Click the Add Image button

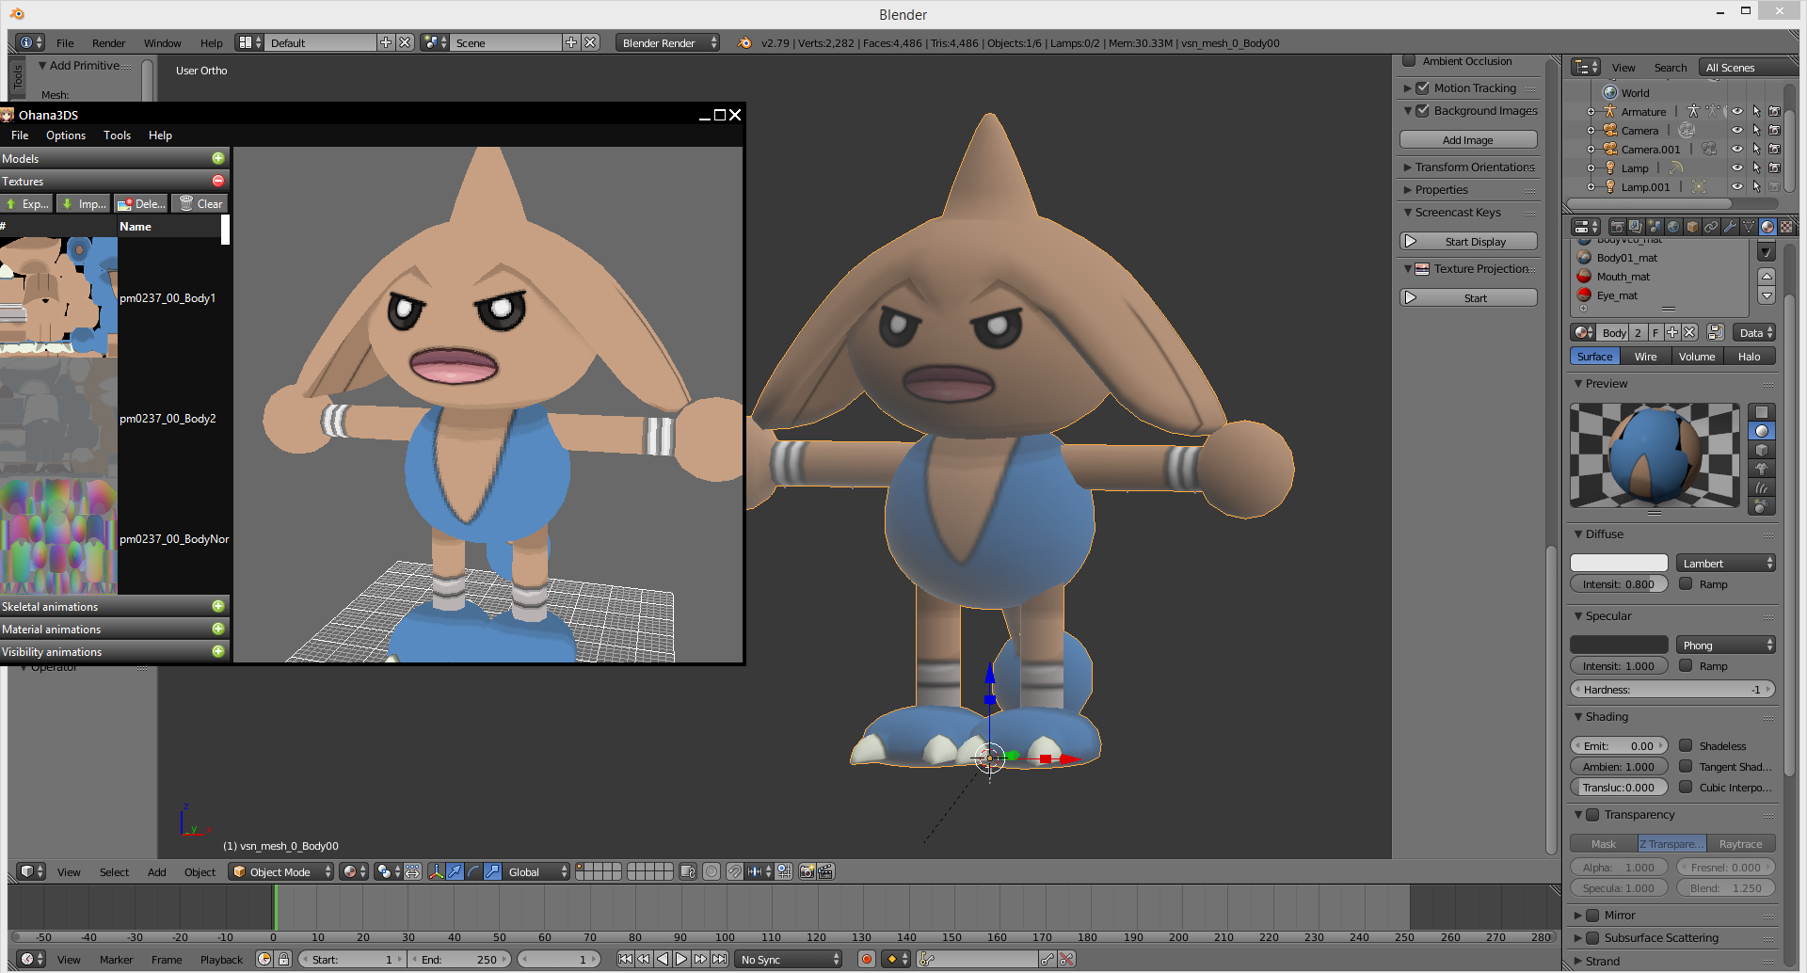click(x=1468, y=140)
